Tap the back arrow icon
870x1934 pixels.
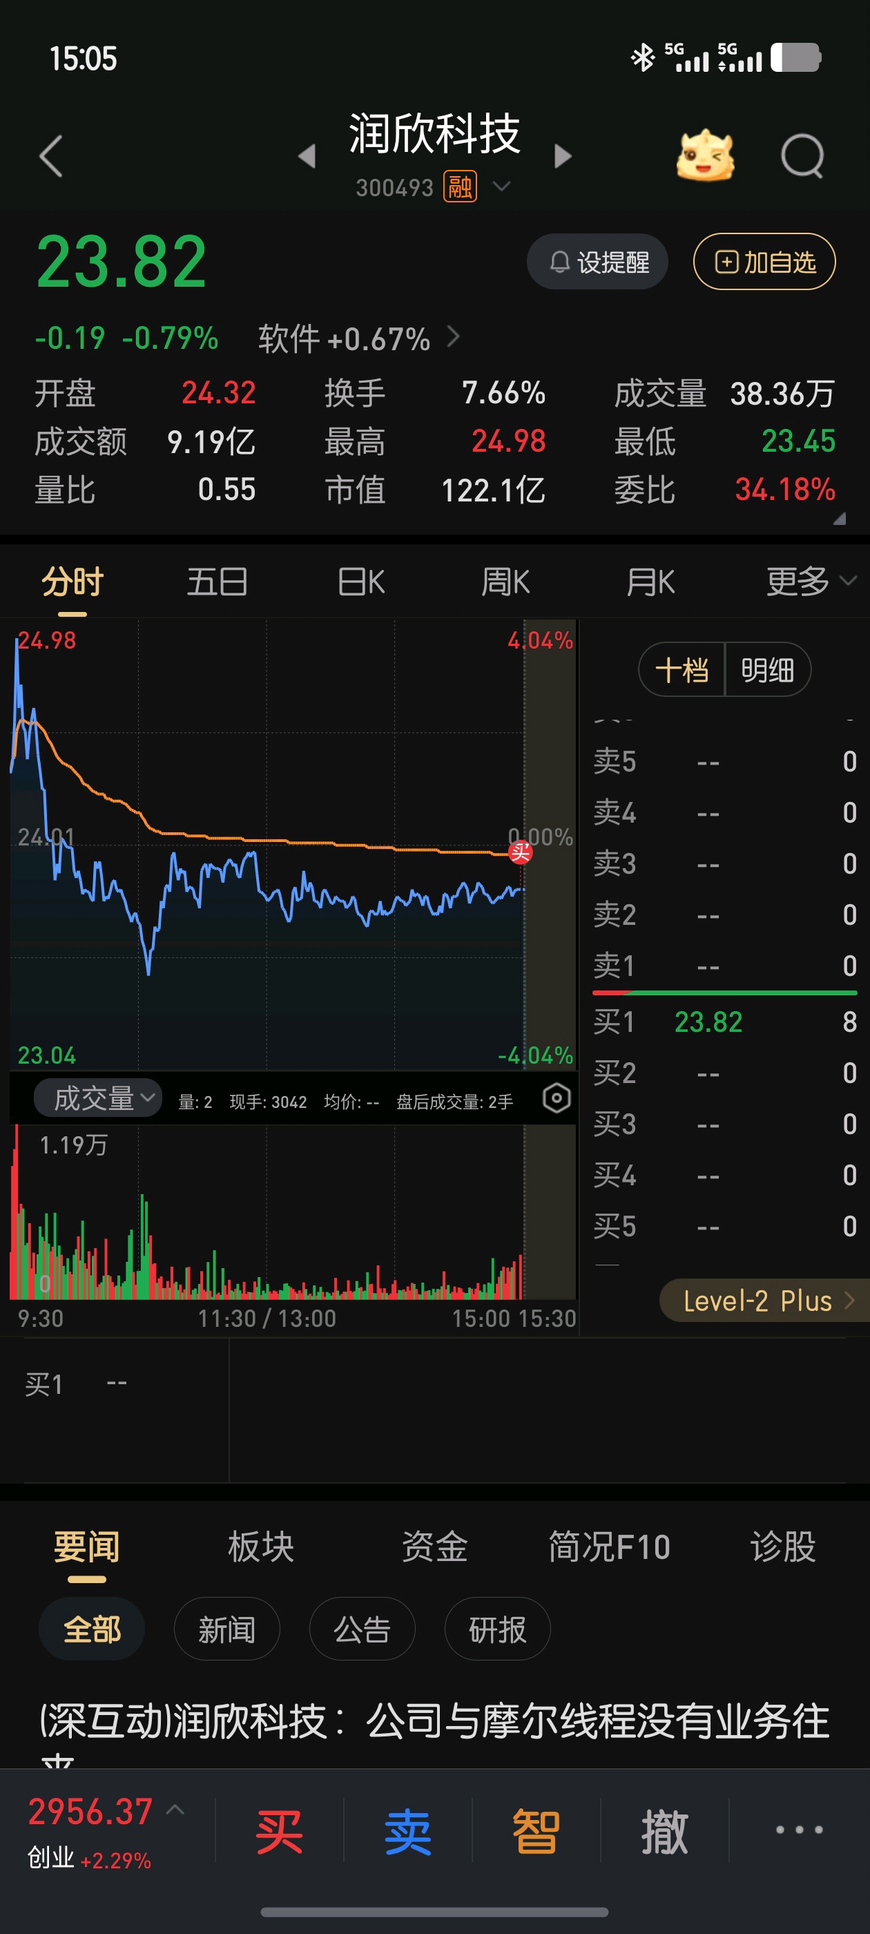(x=50, y=156)
